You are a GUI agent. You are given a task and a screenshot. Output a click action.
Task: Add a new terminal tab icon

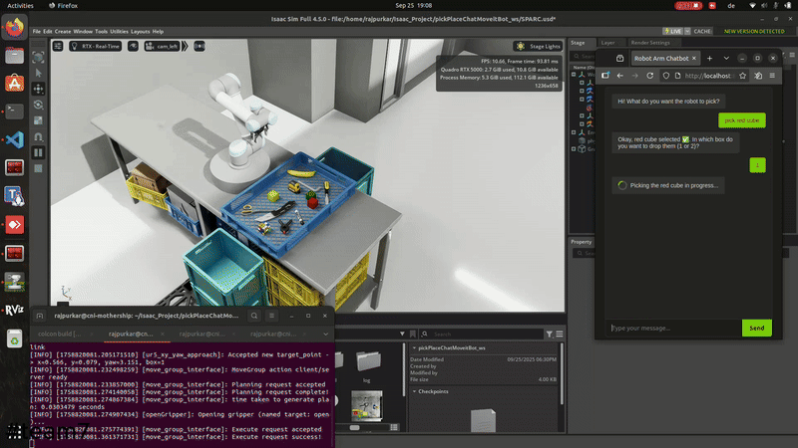(x=40, y=316)
